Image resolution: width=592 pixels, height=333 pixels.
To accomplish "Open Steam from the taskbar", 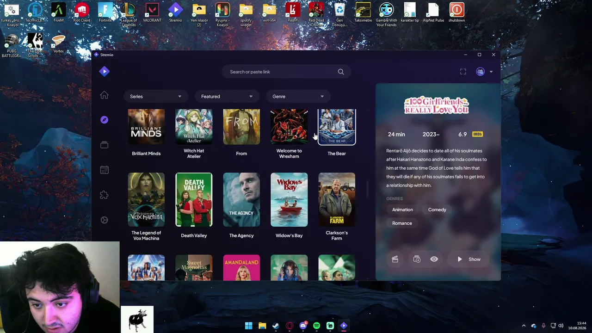I will [x=276, y=326].
